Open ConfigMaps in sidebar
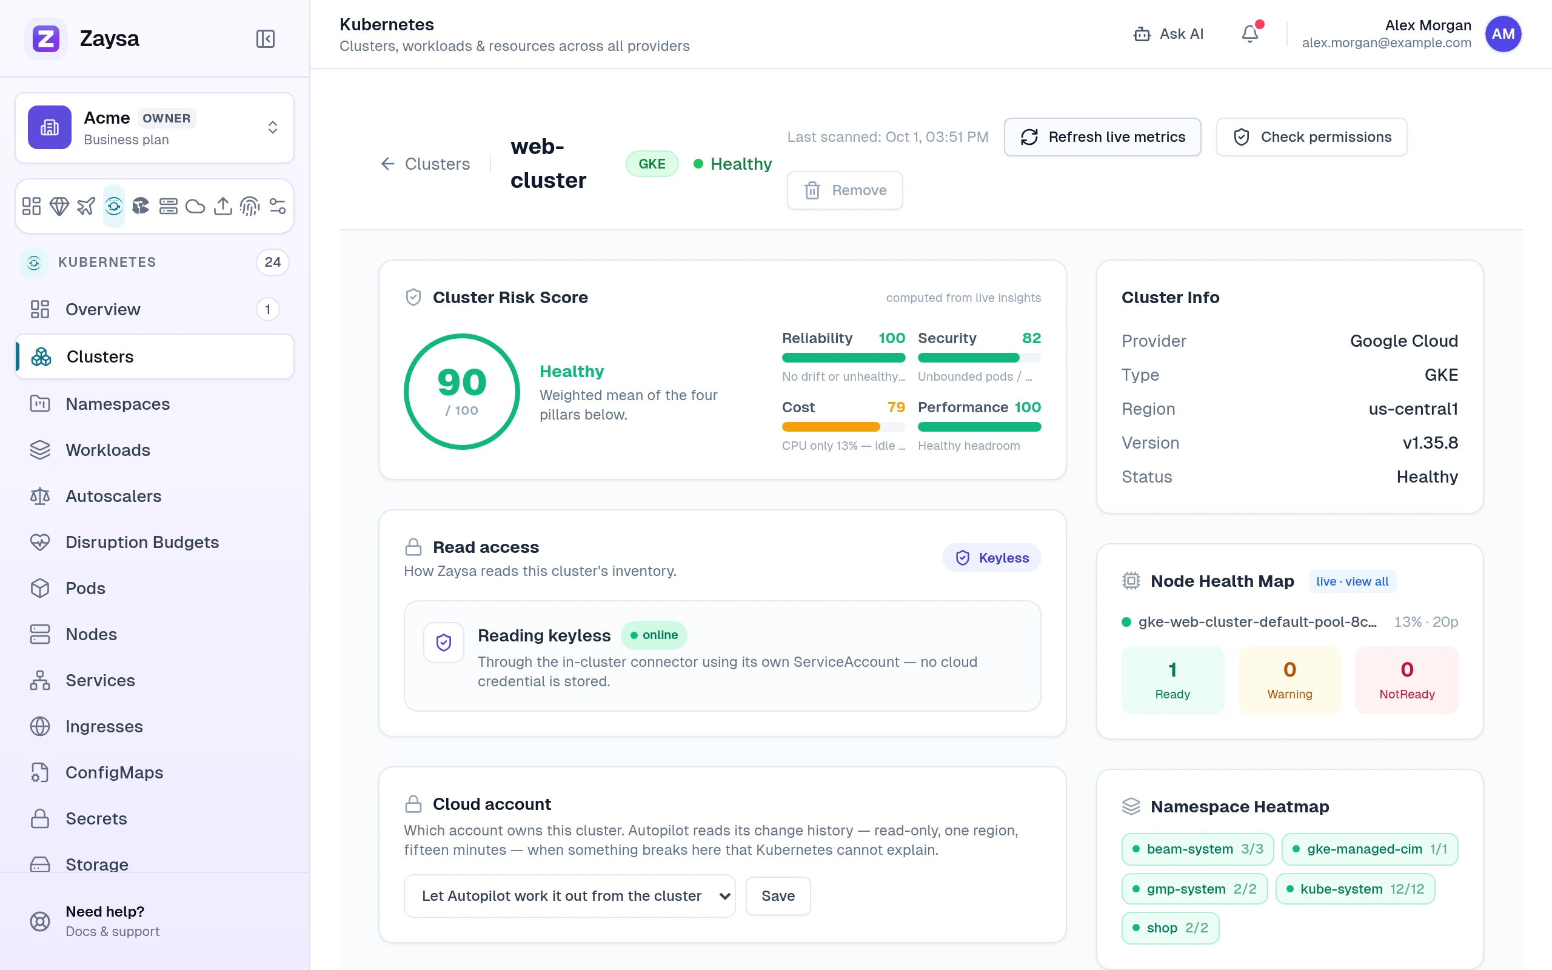1552x970 pixels. (155, 772)
